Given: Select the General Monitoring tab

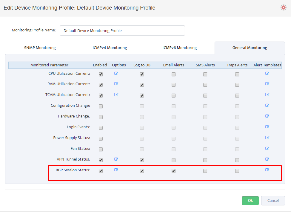Looking at the screenshot, I should coord(250,48).
